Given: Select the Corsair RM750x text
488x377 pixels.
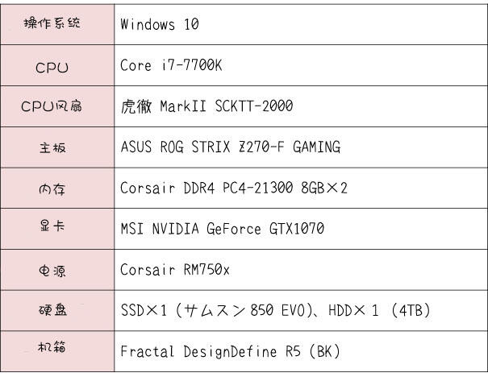Looking at the screenshot, I should [174, 270].
